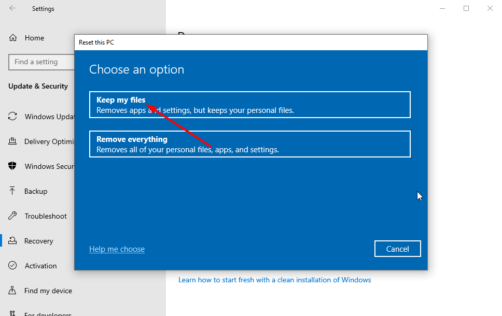Choose the Remove everything option
Viewport: 502px width, 316px height.
(250, 144)
